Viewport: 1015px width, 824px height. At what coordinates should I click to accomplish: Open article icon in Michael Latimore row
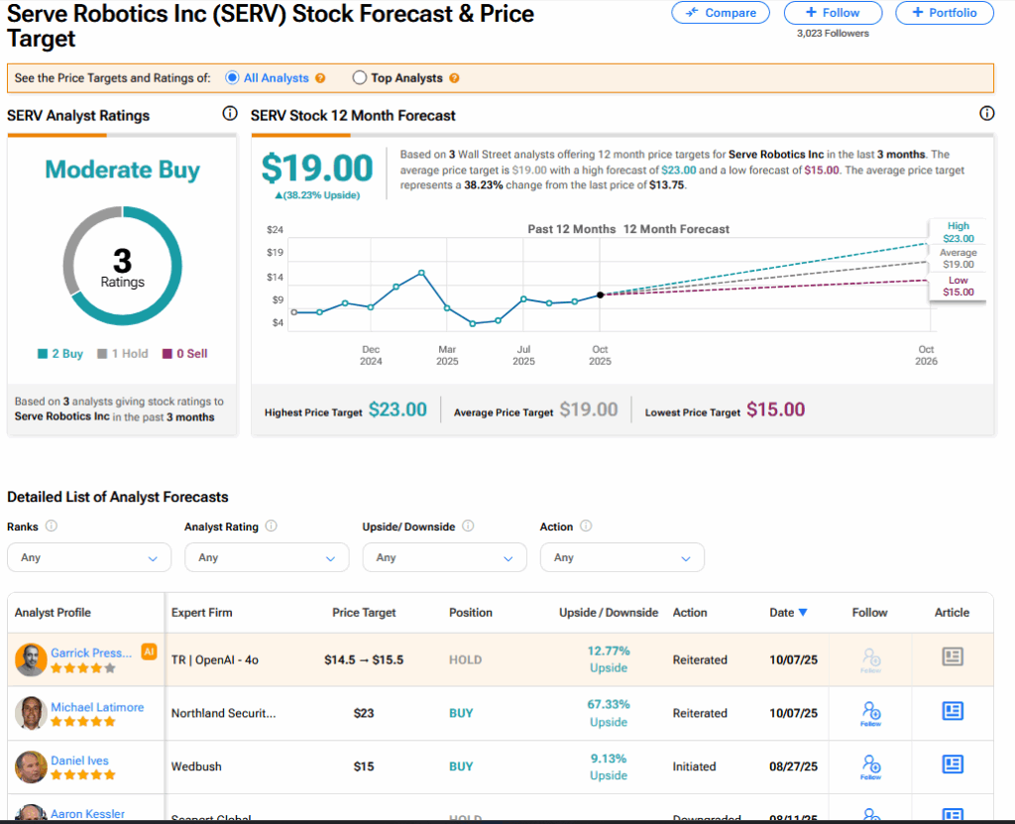pyautogui.click(x=952, y=711)
